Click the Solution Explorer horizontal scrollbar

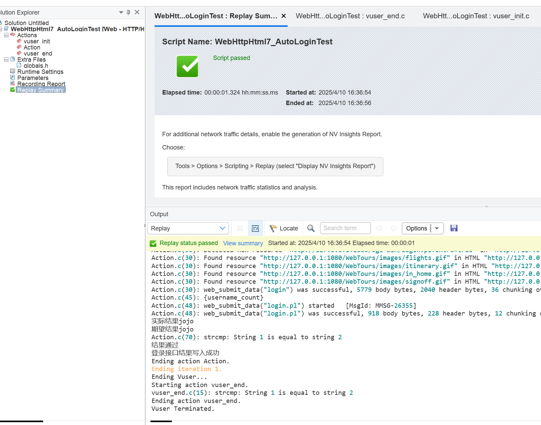[21, 421]
